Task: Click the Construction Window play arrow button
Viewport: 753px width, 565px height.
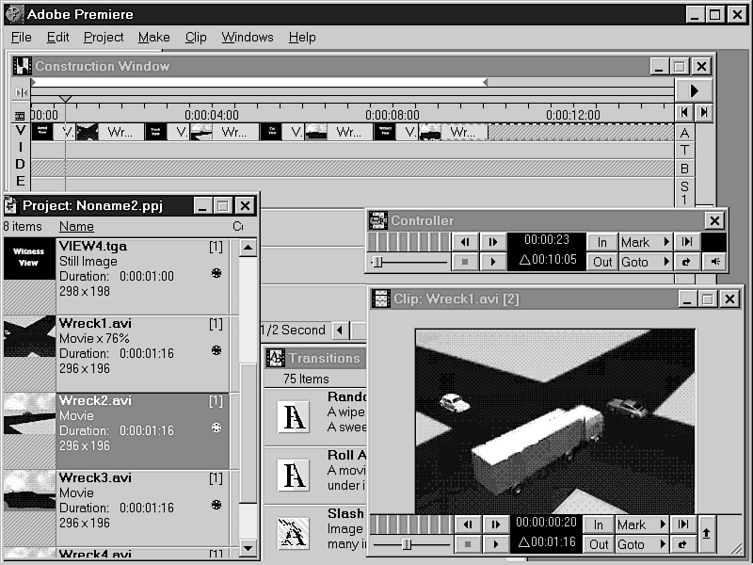Action: point(694,90)
